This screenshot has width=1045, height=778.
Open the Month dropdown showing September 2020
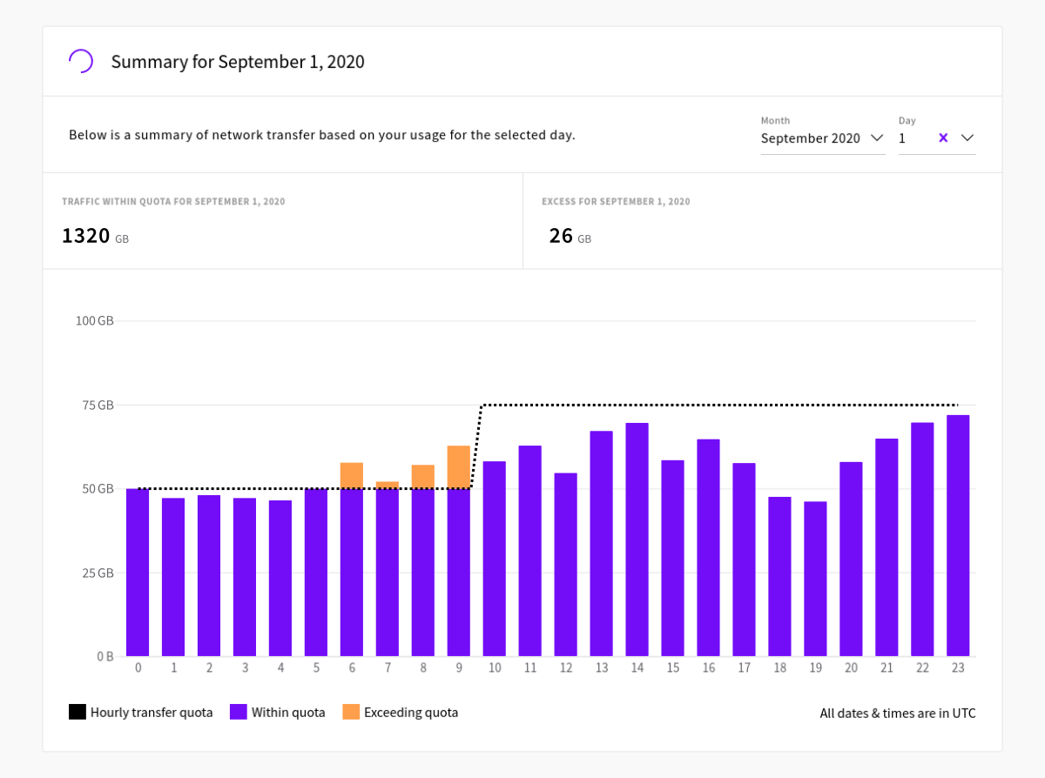pos(810,138)
